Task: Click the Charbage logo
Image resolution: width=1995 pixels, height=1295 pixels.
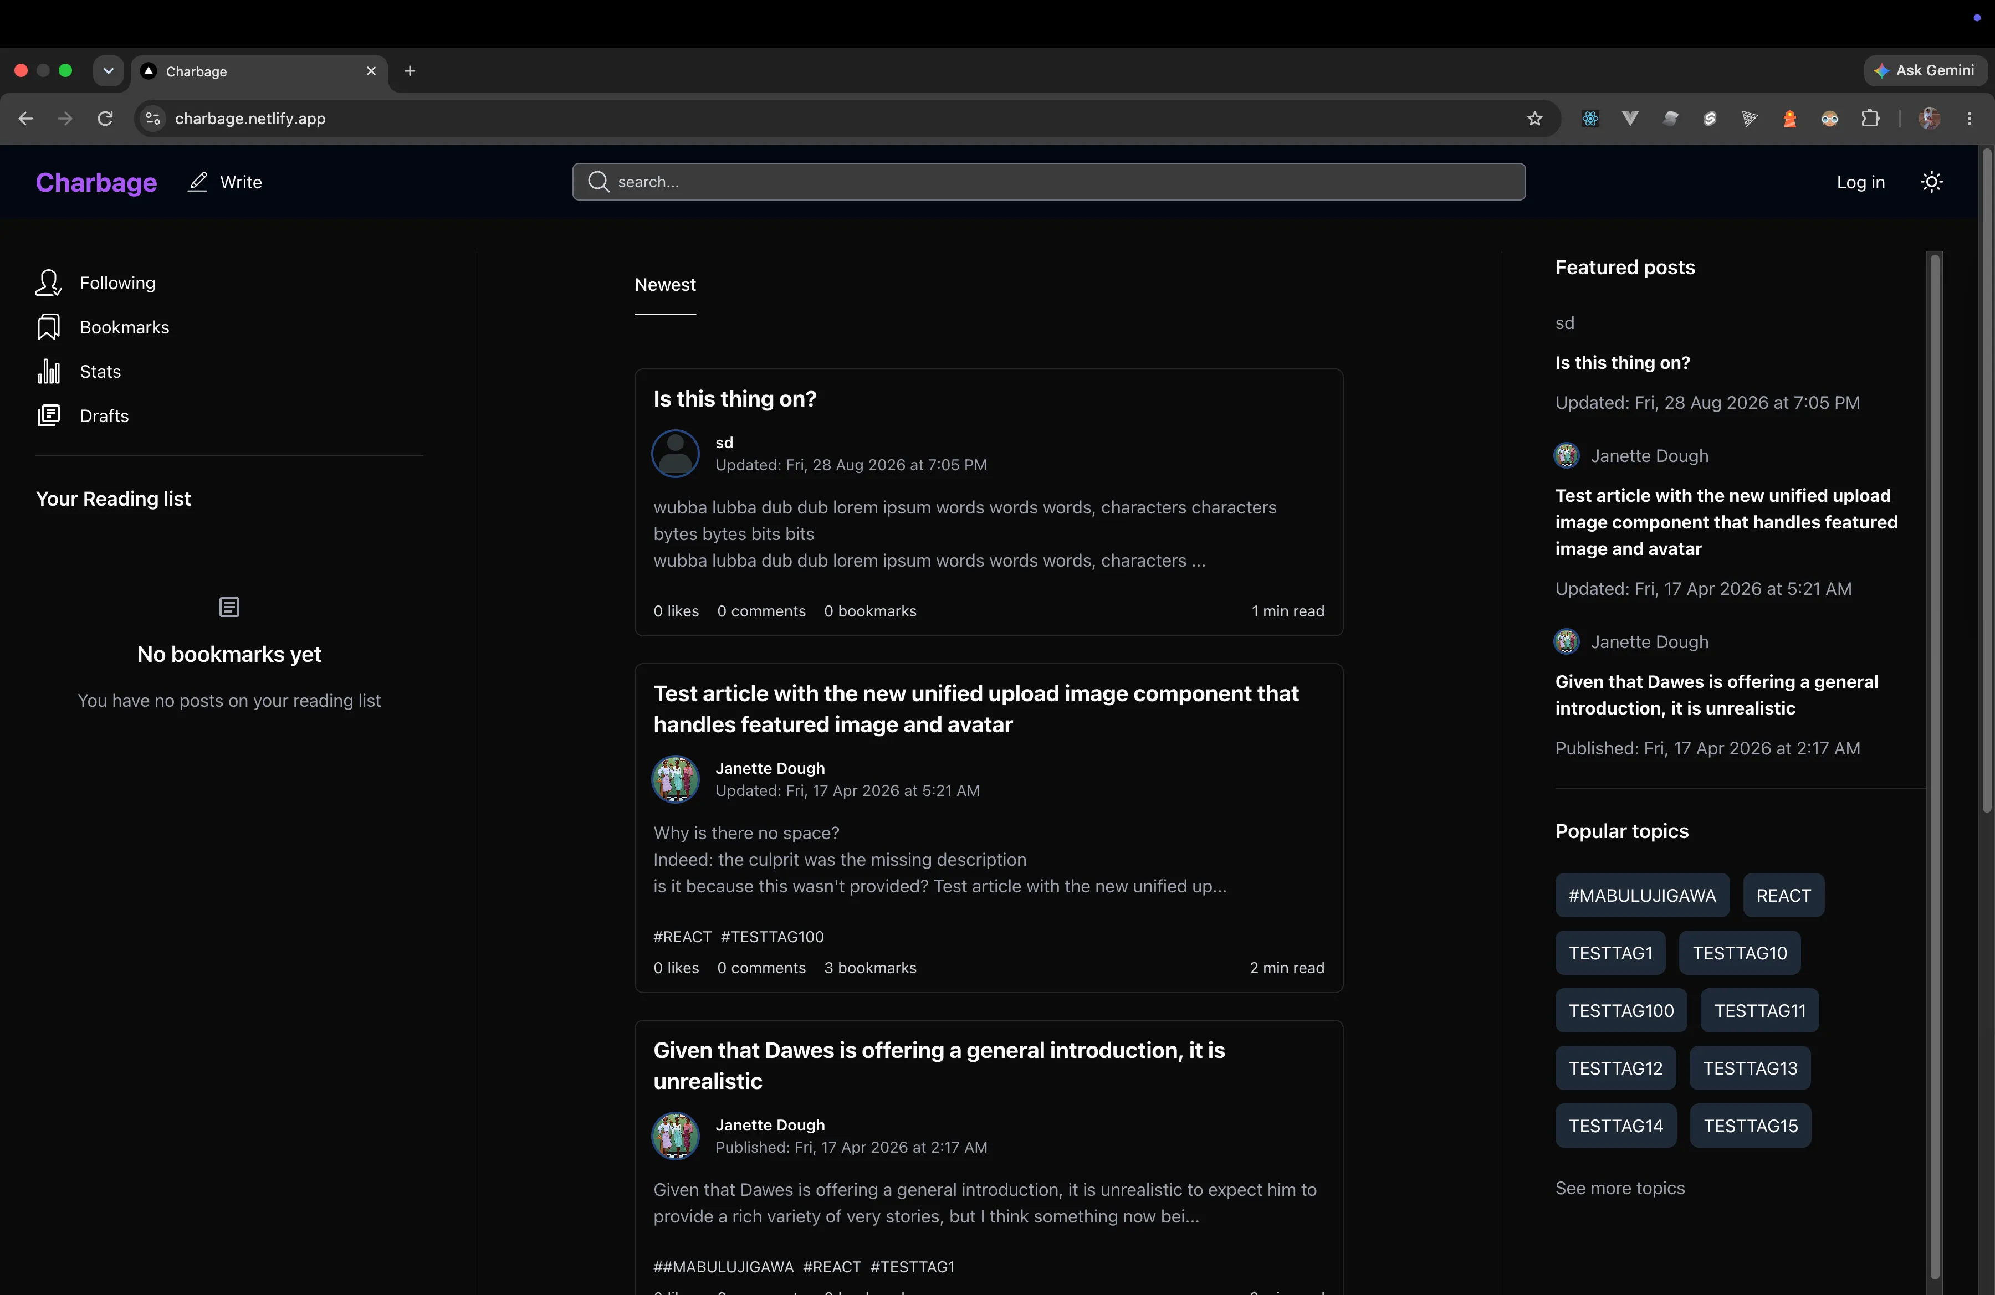Action: 96,182
